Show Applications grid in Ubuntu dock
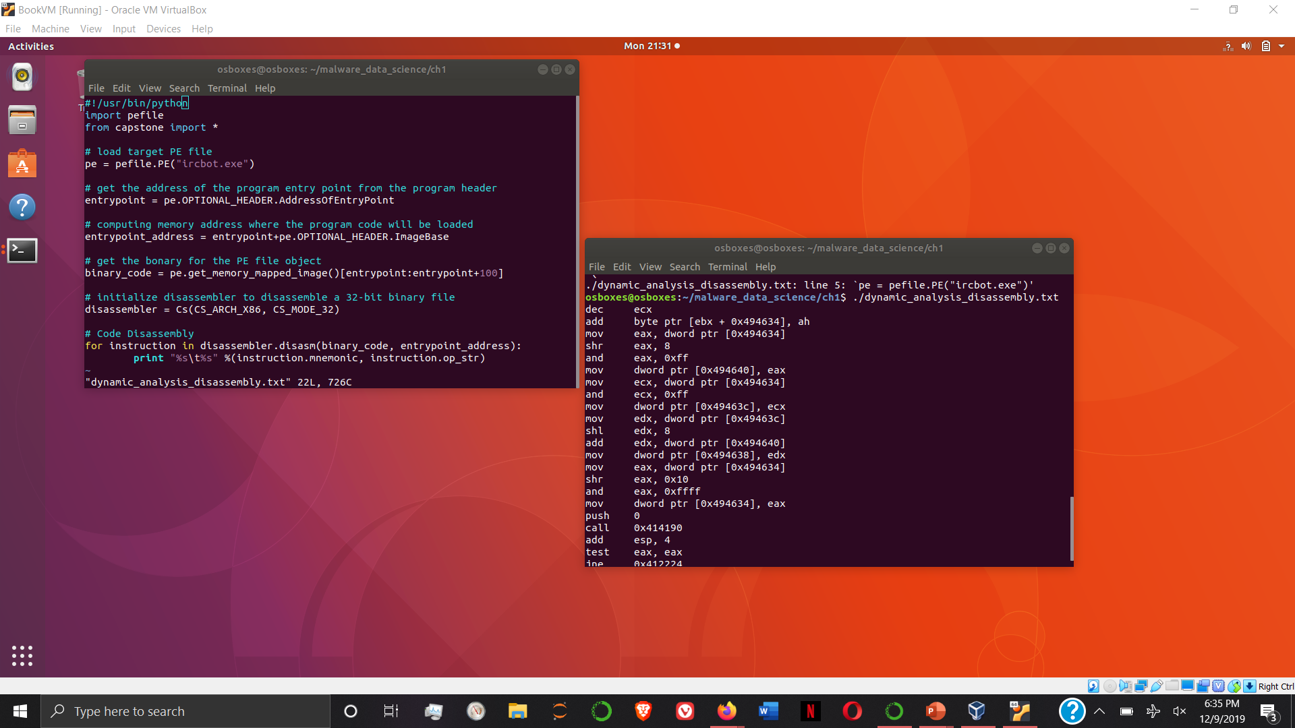The width and height of the screenshot is (1295, 728). [x=22, y=656]
